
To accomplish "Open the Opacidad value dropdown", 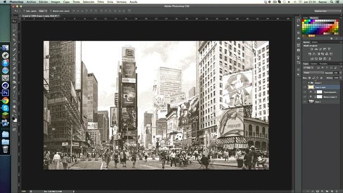I will pyautogui.click(x=341, y=73).
